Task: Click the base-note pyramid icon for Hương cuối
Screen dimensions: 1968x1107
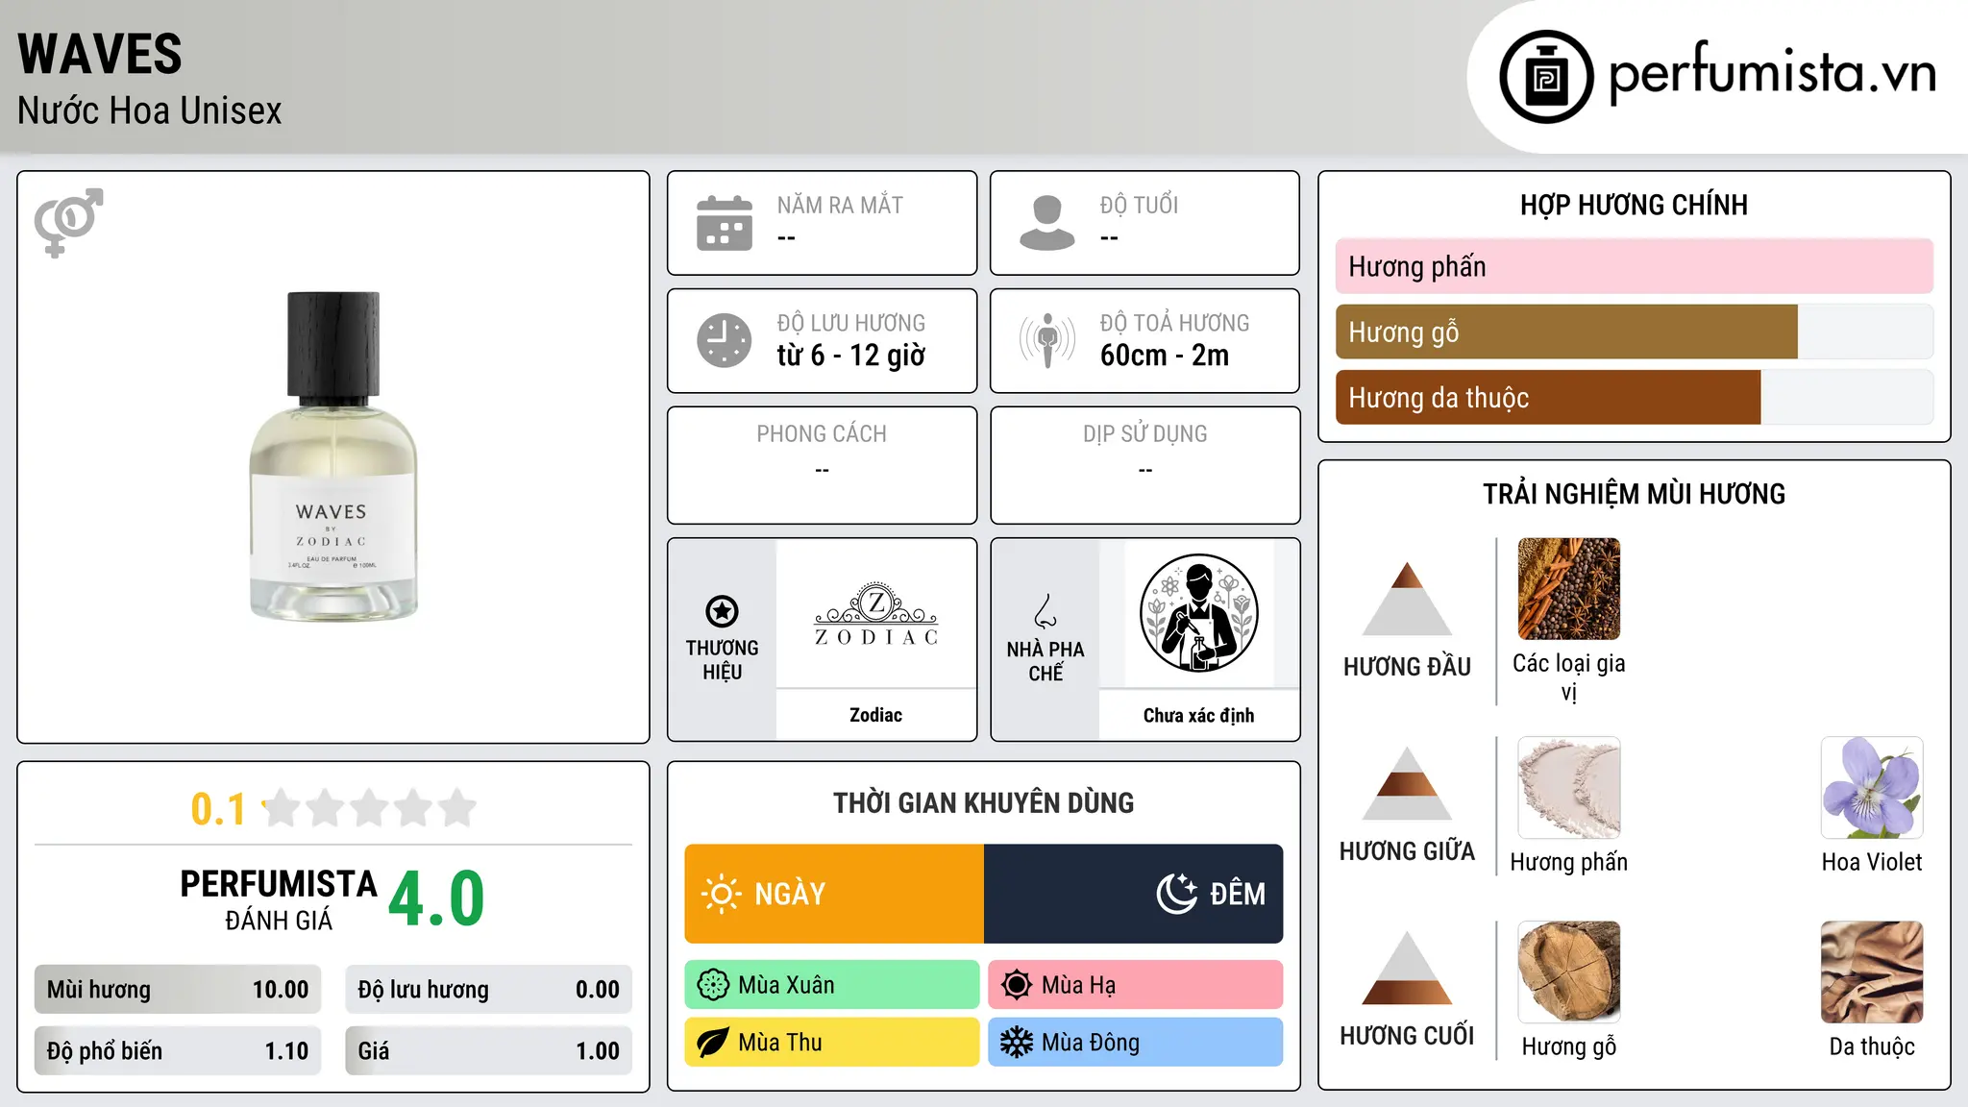Action: 1407,968
